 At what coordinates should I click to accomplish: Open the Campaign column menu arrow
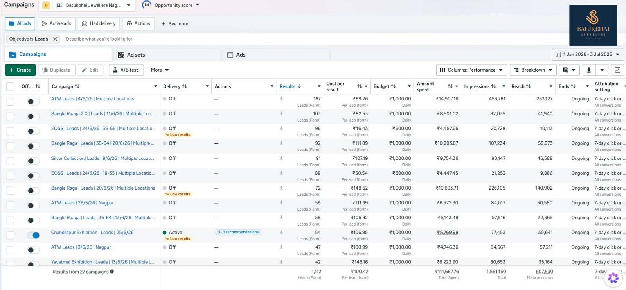155,86
